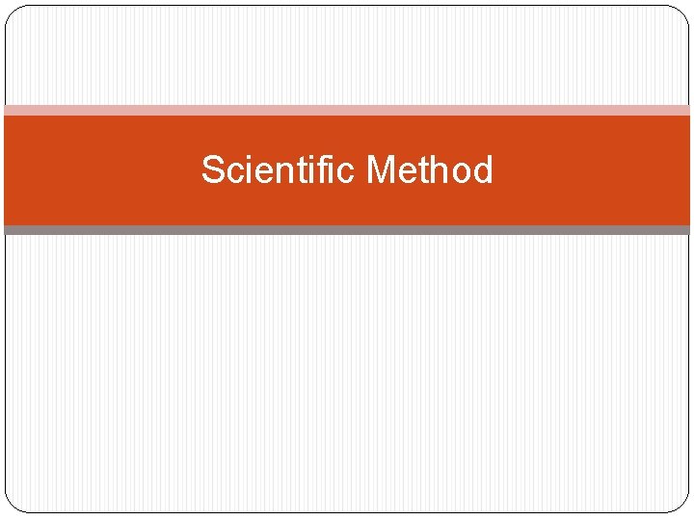Click the capital "S" in "Scientific"
The image size is (694, 520).
(212, 170)
